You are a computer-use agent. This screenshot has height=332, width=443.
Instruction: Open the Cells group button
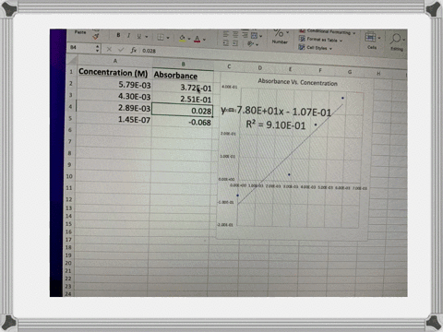[x=372, y=41]
